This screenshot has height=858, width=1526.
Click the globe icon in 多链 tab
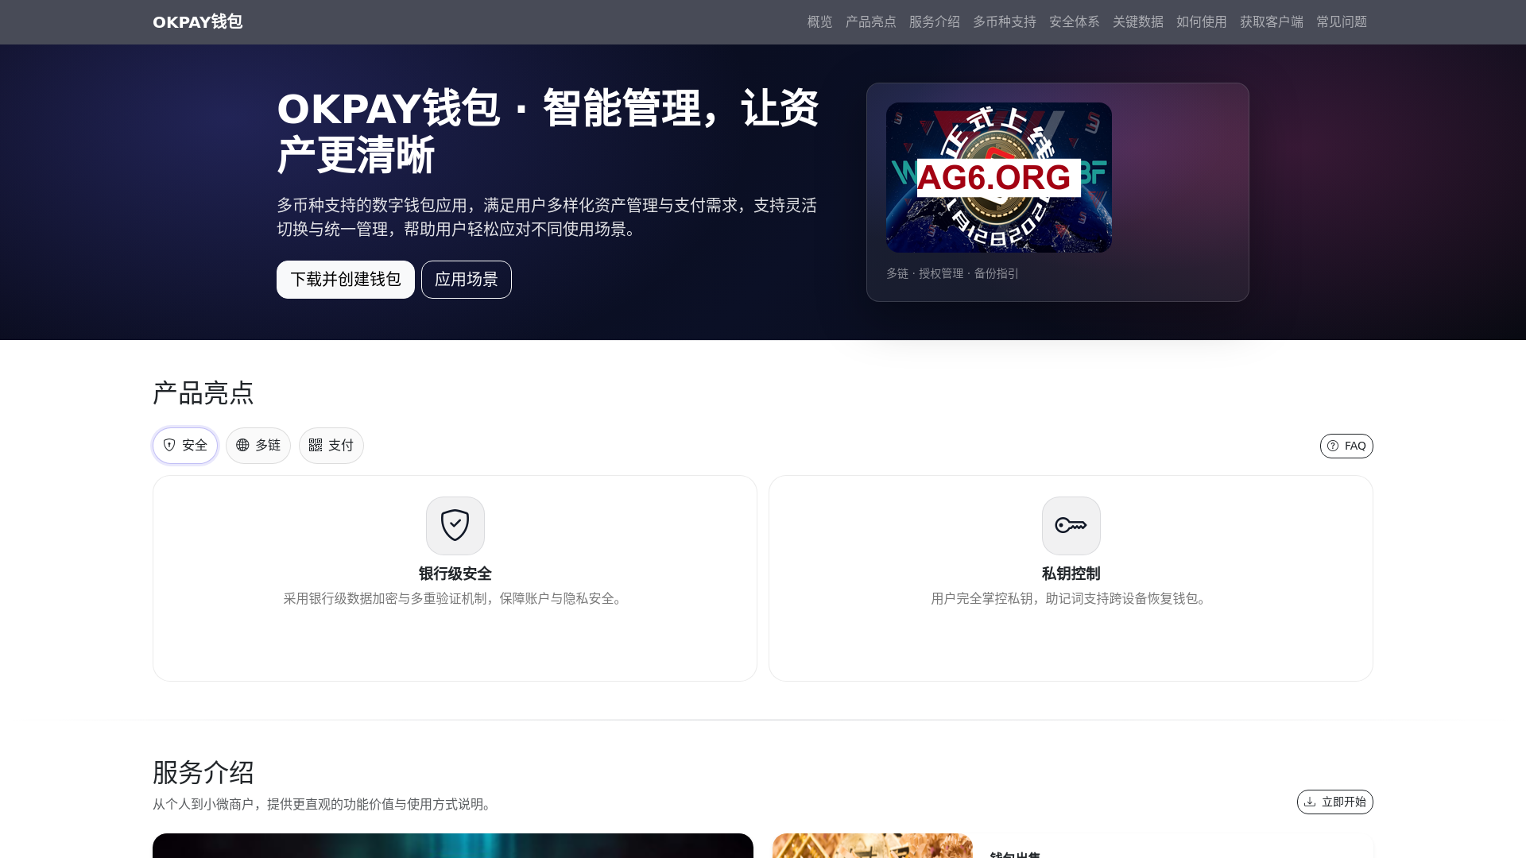242,446
